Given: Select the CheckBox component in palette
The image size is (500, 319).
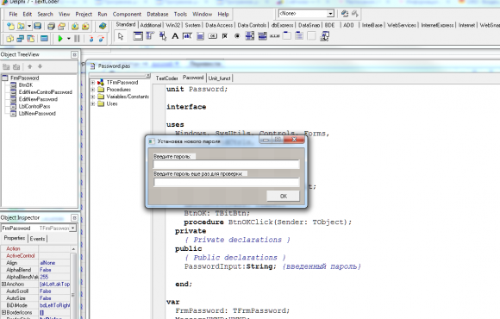Looking at the screenshot, I should (225, 36).
